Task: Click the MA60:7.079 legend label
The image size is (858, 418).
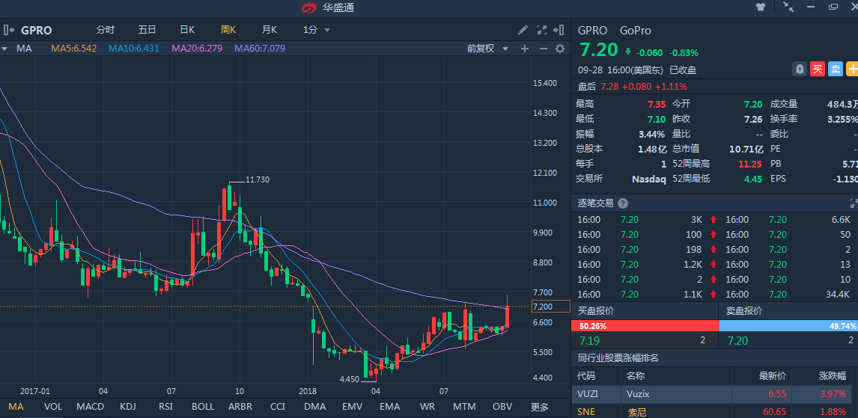Action: pos(260,49)
